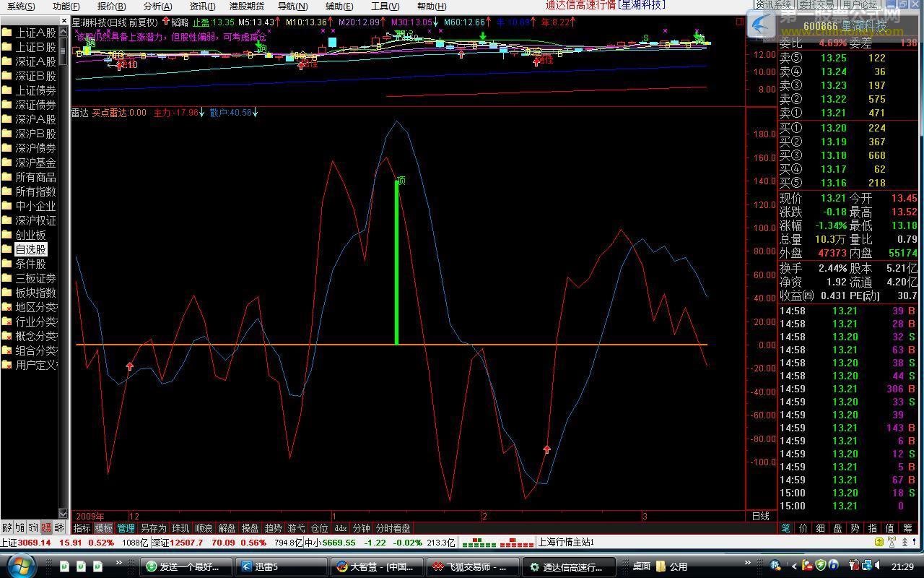Open the 报价(B) menu

pos(111,7)
